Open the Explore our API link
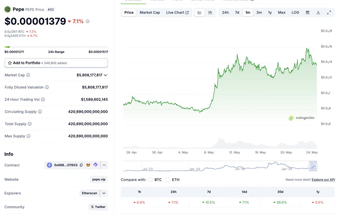 pos(323,180)
